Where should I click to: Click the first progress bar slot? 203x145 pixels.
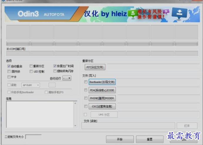pyautogui.click(x=18, y=44)
